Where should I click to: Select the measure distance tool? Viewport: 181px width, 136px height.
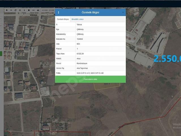33,10
